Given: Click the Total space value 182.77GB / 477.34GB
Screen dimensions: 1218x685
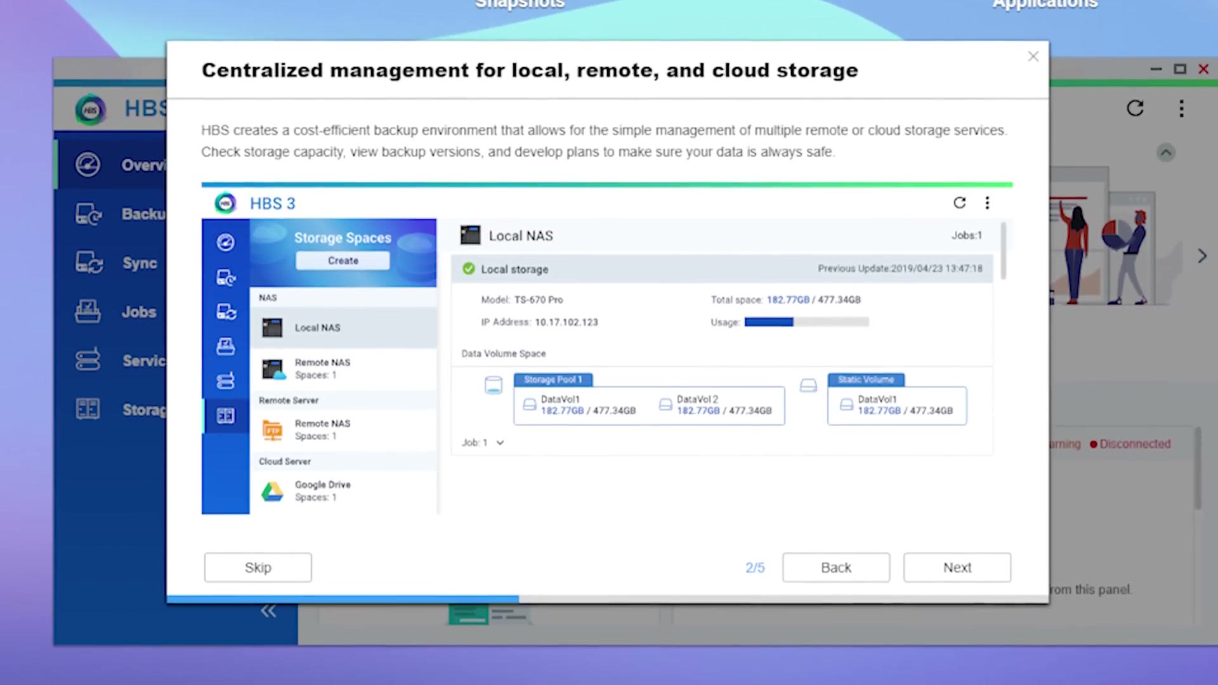Looking at the screenshot, I should pyautogui.click(x=813, y=300).
